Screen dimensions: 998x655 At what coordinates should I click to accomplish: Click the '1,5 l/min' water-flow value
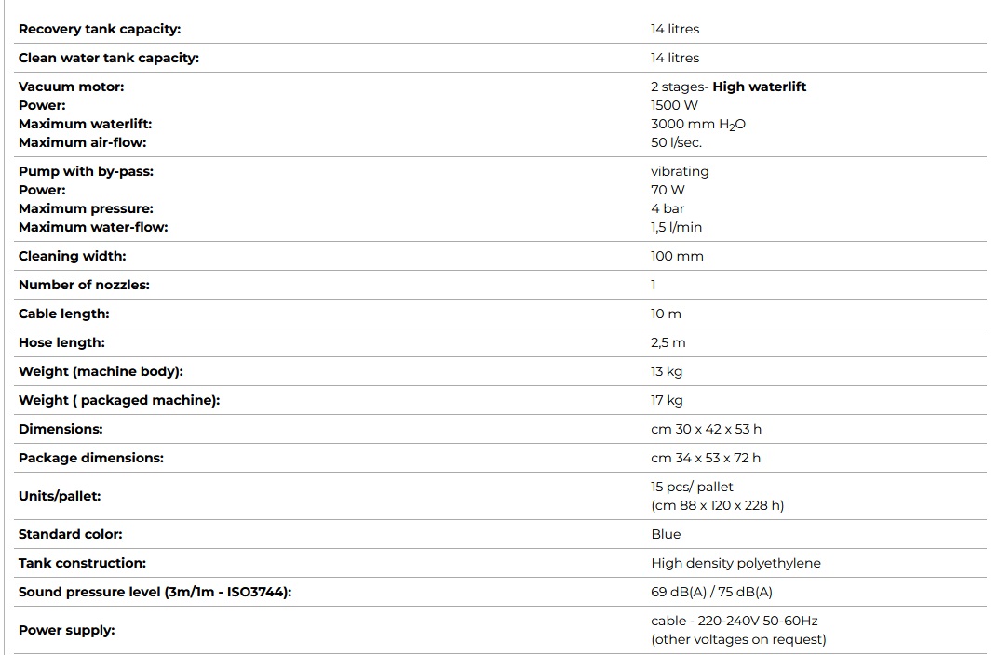tap(676, 227)
